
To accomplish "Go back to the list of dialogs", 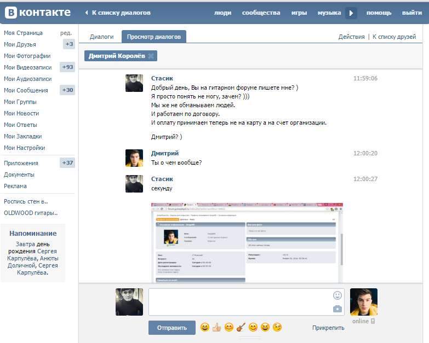I will pos(118,13).
